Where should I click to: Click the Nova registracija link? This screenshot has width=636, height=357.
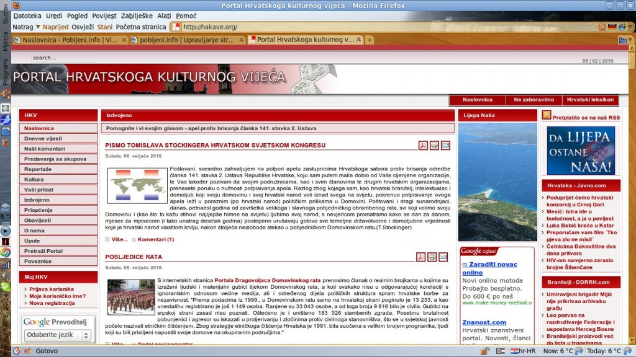pyautogui.click(x=52, y=302)
